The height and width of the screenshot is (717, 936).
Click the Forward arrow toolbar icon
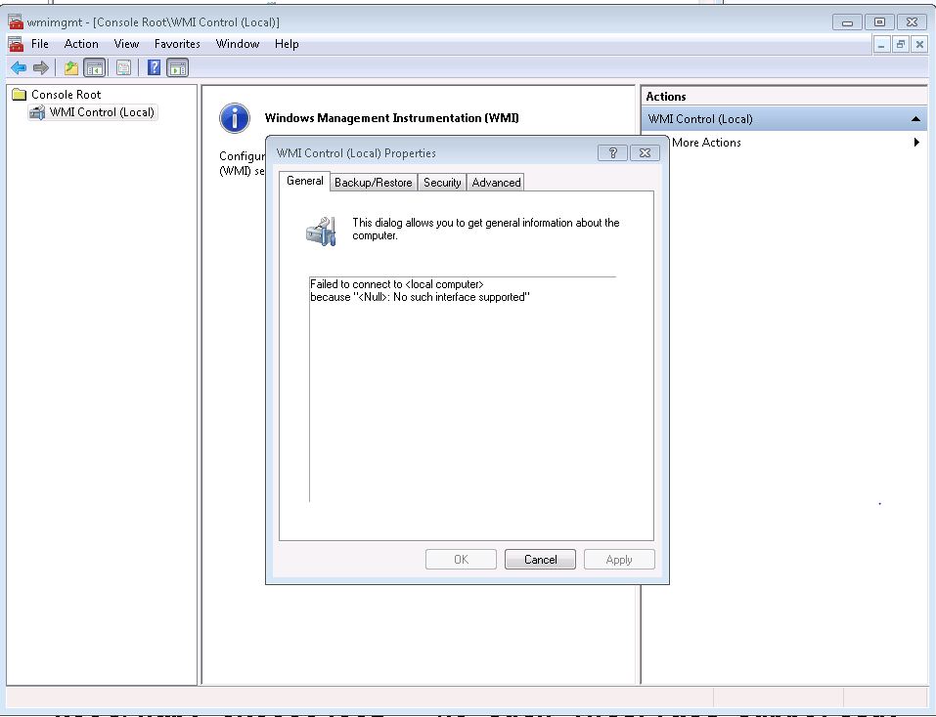tap(41, 68)
